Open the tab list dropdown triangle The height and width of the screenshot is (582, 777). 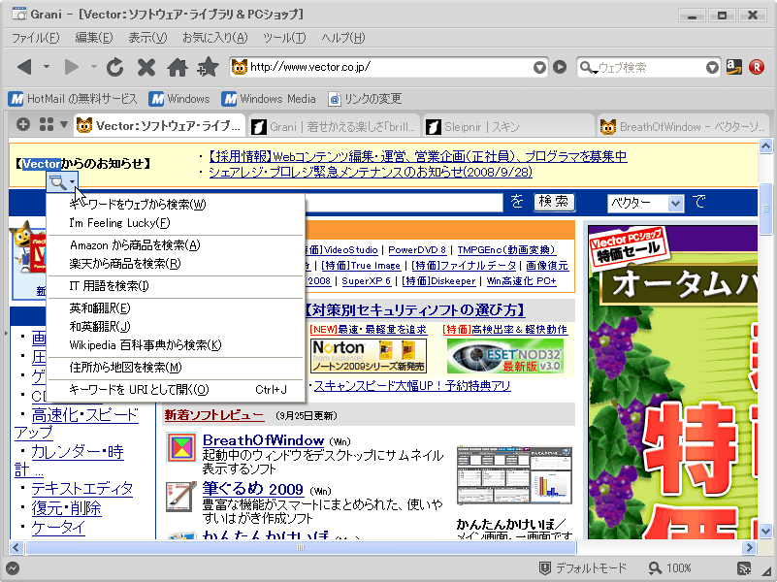pos(64,124)
